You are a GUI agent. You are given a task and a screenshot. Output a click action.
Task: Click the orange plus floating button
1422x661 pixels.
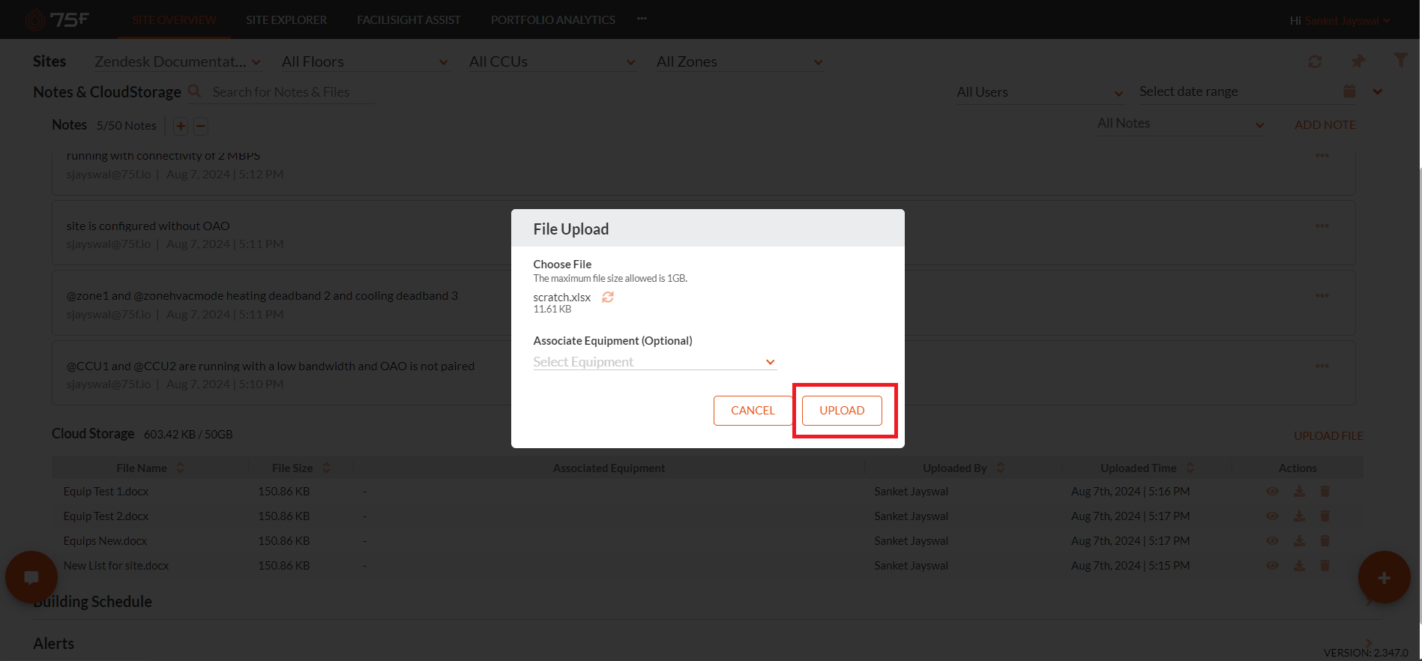[x=1384, y=577]
